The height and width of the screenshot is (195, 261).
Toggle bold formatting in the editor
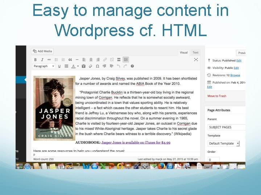pos(35,60)
